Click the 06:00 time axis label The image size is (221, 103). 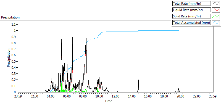(67, 97)
